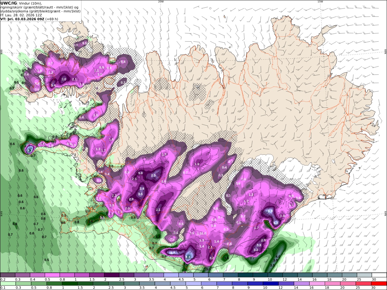Click the dark green 1–1.5 rain legend swatch
The width and height of the screenshot is (387, 290).
(x=70, y=283)
